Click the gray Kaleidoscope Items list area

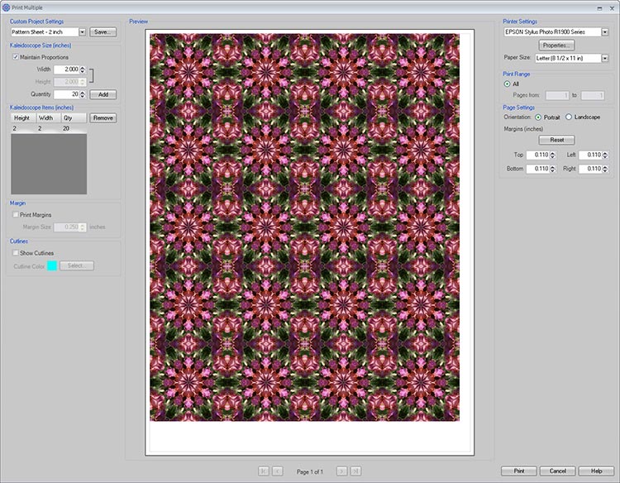(x=49, y=164)
